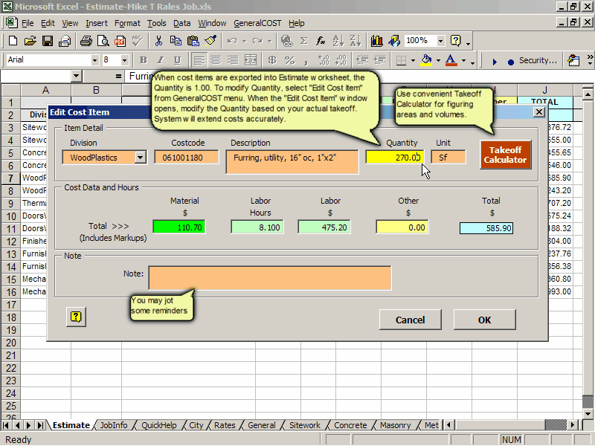This screenshot has height=446, width=595.
Task: Click the Costcode field 061001180
Action: click(187, 157)
